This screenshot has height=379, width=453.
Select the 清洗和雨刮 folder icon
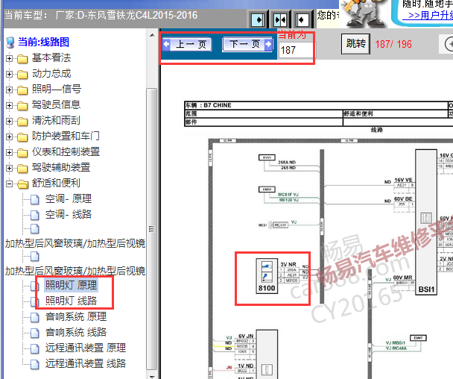click(22, 121)
